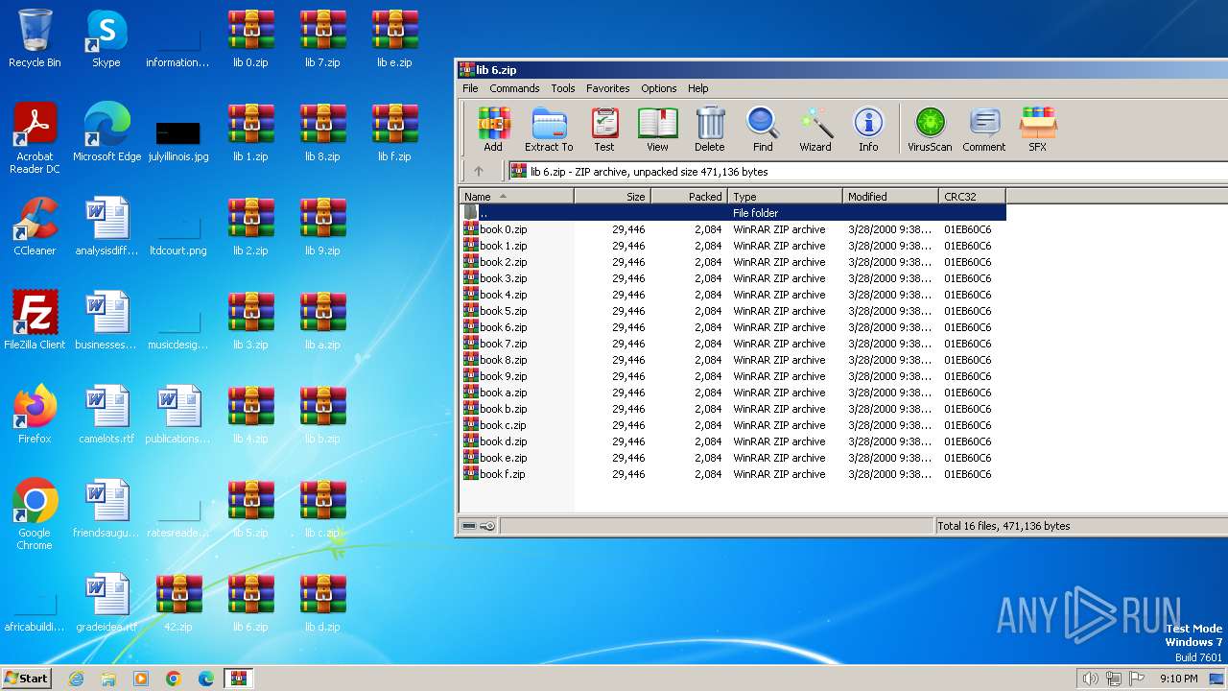Click the Test archive toolbar icon
1228x691 pixels.
[604, 130]
